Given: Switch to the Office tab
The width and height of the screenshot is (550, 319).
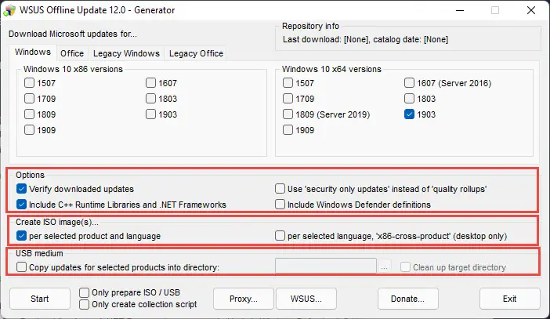Looking at the screenshot, I should 72,53.
